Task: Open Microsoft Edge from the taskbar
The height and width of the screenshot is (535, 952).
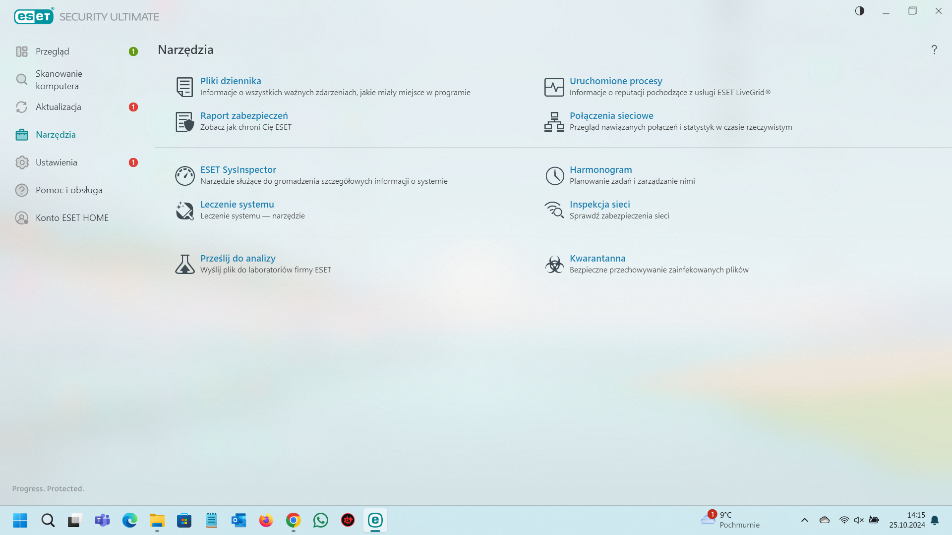Action: (130, 520)
